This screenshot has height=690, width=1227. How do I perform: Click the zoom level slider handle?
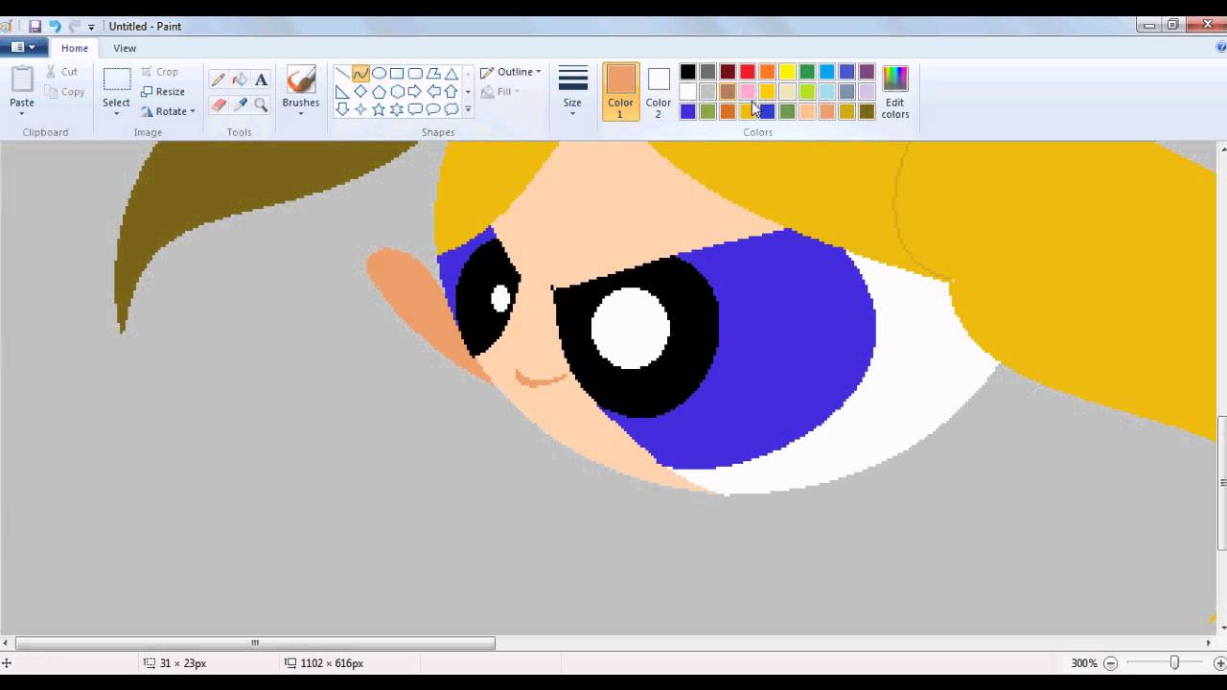(x=1174, y=663)
